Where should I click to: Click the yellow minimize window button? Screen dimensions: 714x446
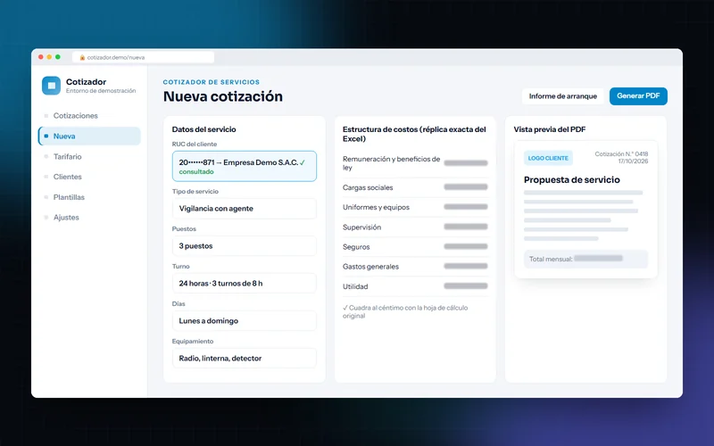coord(49,57)
